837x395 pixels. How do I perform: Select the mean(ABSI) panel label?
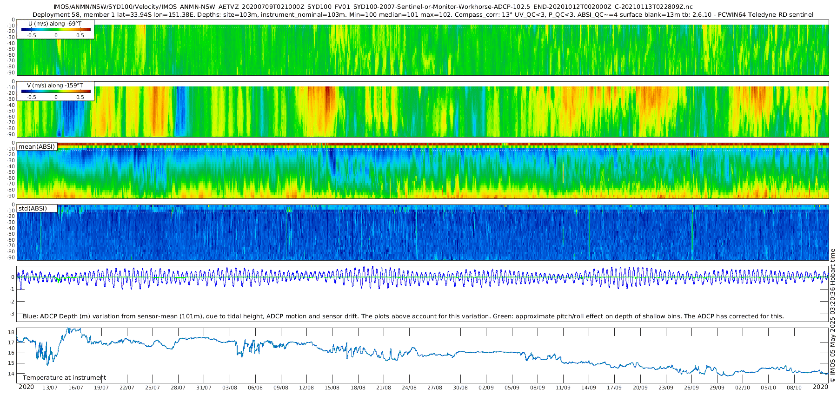[x=37, y=147]
